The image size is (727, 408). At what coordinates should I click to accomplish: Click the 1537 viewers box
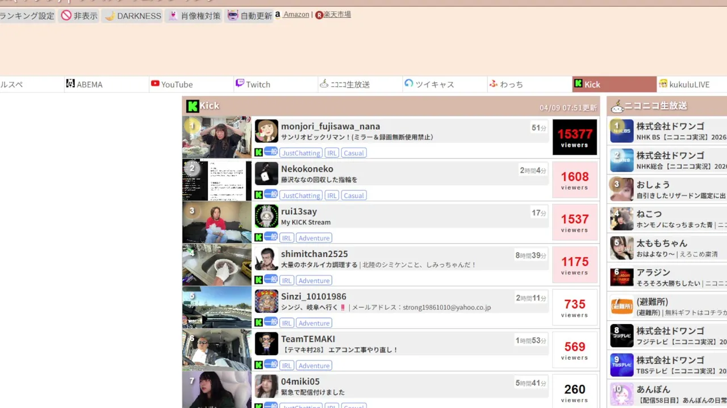(575, 222)
